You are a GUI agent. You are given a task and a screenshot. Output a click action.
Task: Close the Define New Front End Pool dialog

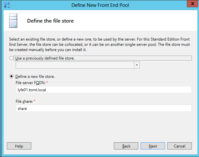click(192, 4)
